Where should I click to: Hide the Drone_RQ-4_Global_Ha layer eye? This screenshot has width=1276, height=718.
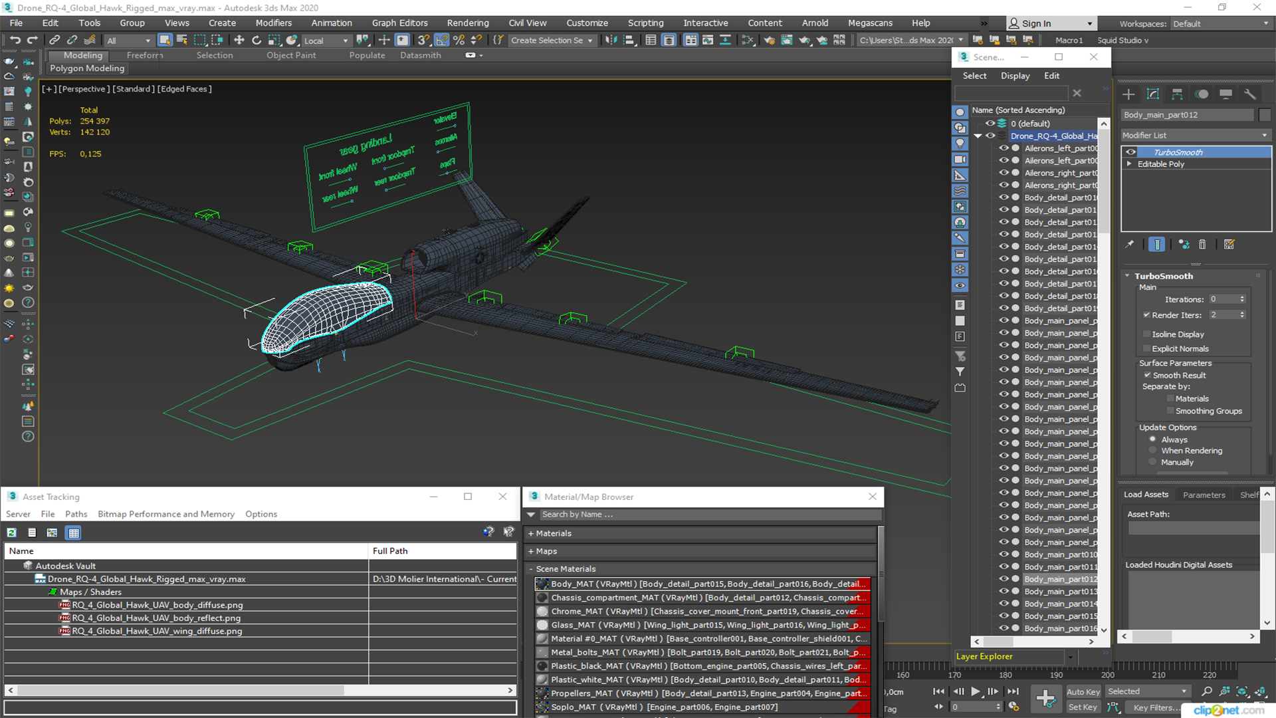(990, 136)
